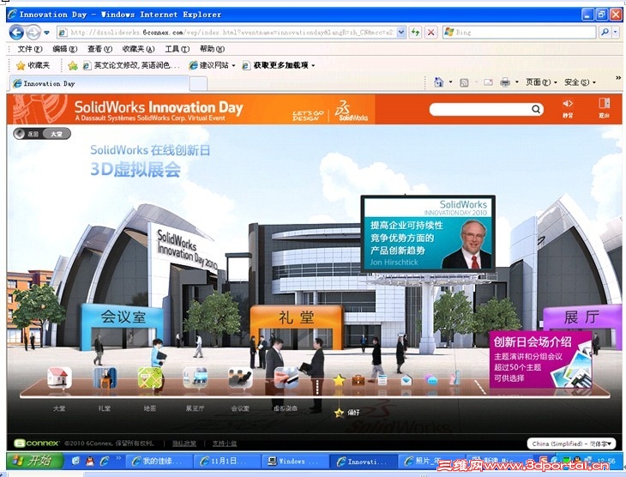Click the virtual business card dock icon
626x477 pixels.
(286, 377)
